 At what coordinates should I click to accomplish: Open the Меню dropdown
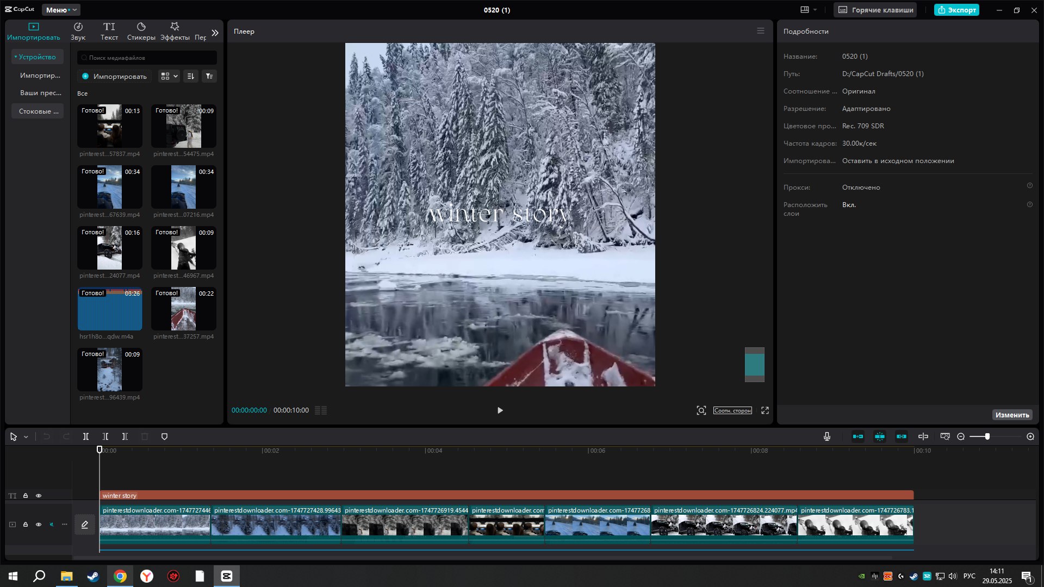click(x=60, y=10)
